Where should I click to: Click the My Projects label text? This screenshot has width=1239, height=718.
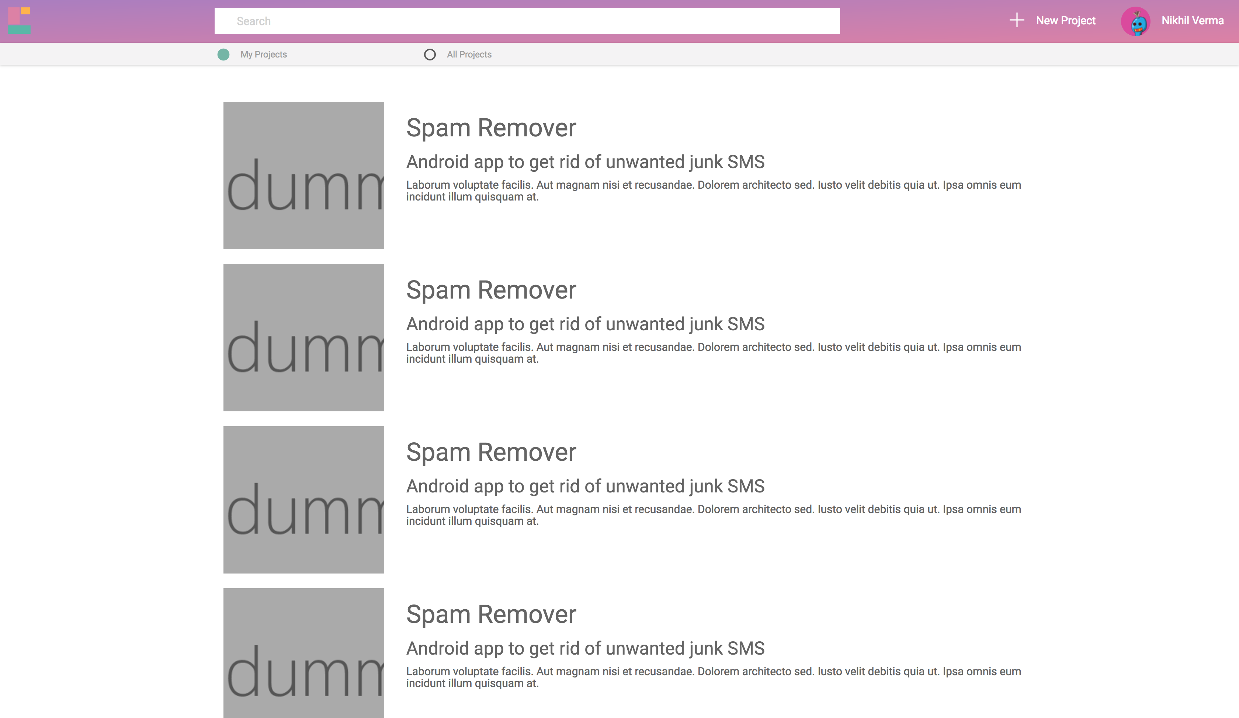(264, 55)
